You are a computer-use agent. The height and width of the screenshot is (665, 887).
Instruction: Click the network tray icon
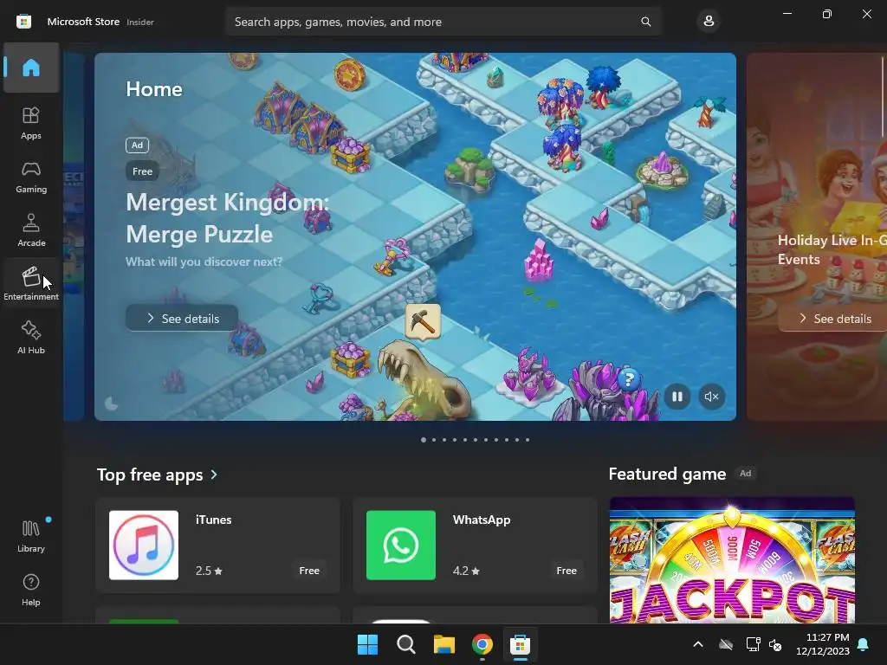click(753, 644)
